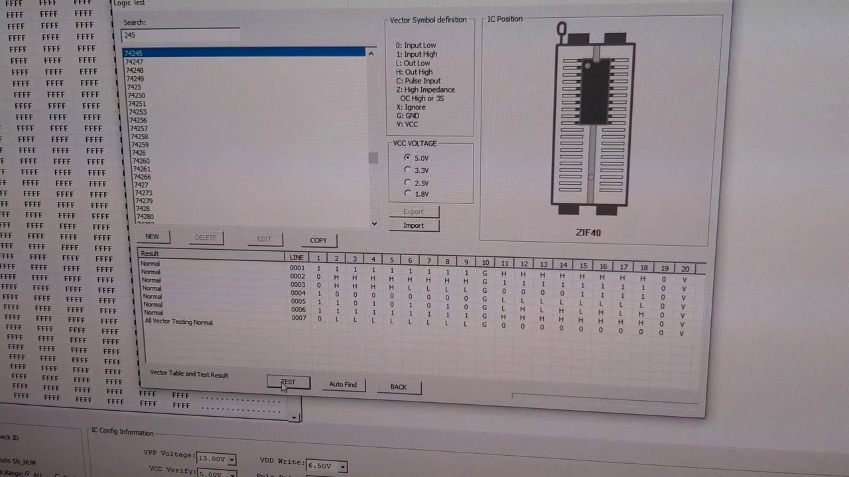This screenshot has width=849, height=477.
Task: Choose the 2.5V VCC voltage option
Action: click(417, 183)
